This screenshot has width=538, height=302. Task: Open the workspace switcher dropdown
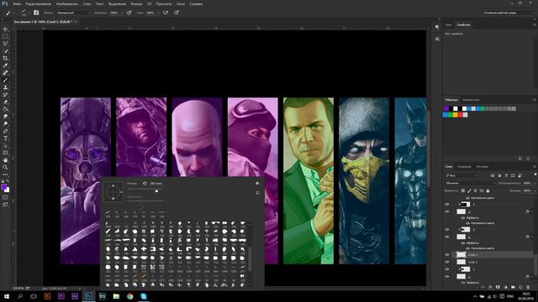point(509,13)
